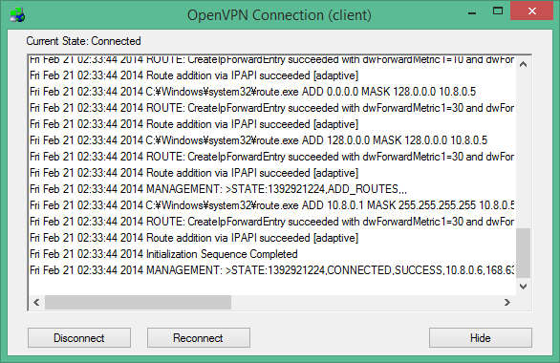Image resolution: width=560 pixels, height=363 pixels.
Task: Click the Disconnect button
Action: [x=79, y=337]
